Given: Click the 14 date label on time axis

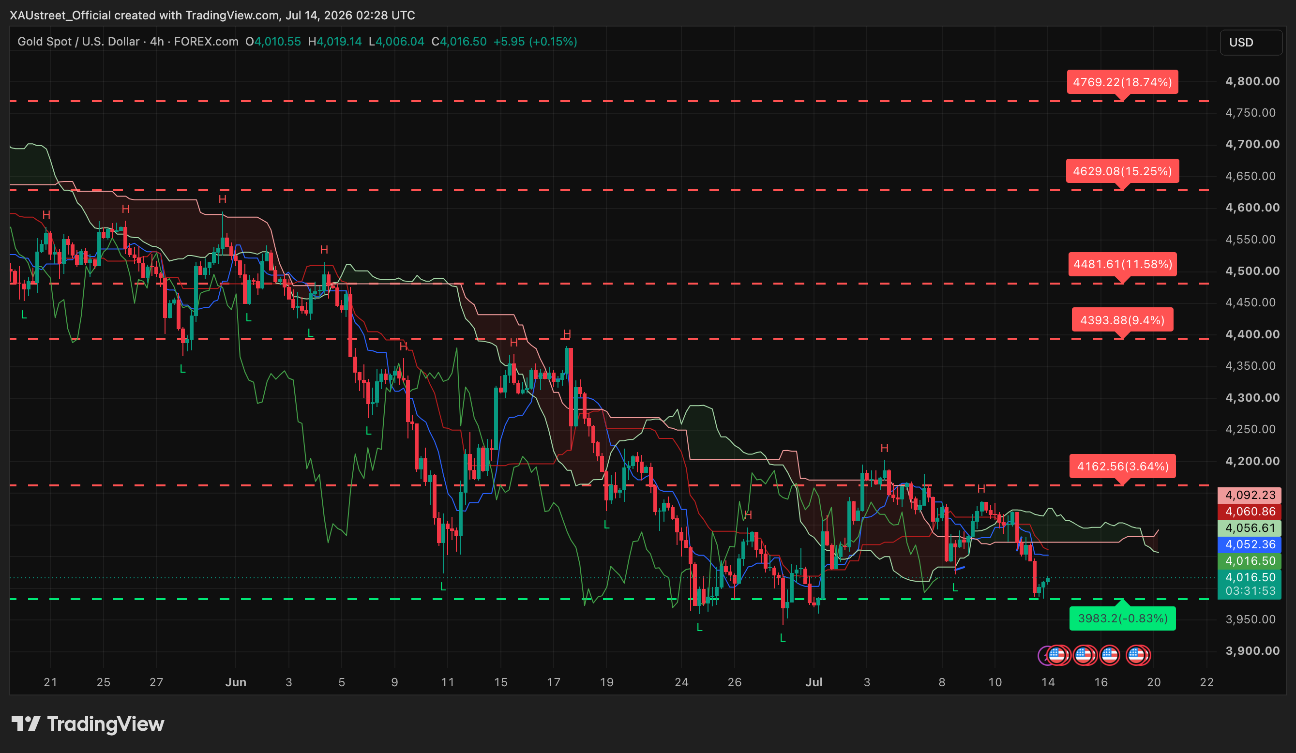Looking at the screenshot, I should pyautogui.click(x=1048, y=682).
